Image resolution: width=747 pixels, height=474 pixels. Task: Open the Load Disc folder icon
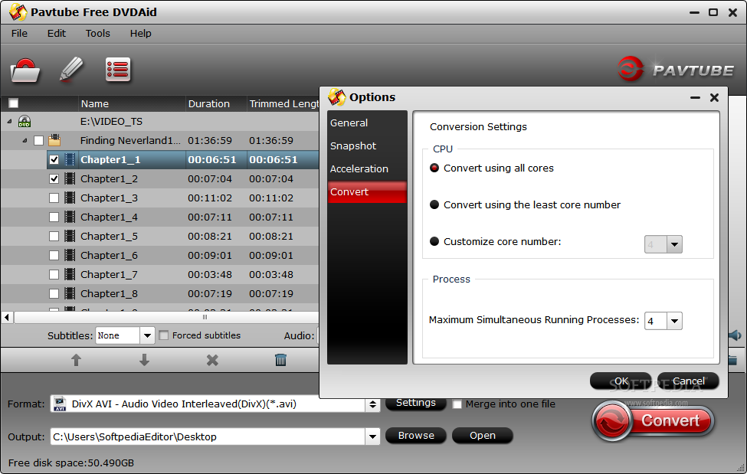coord(25,70)
